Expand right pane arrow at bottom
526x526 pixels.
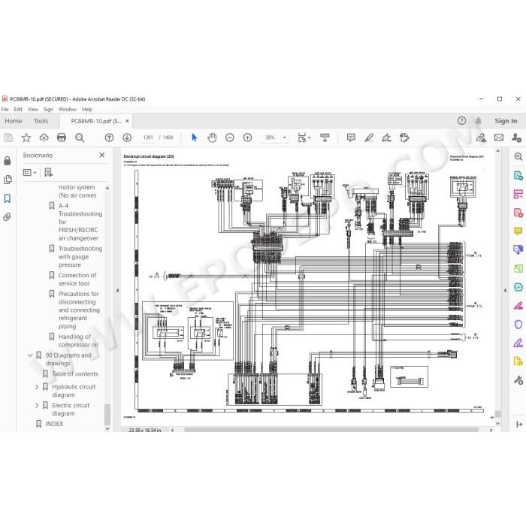(519, 425)
